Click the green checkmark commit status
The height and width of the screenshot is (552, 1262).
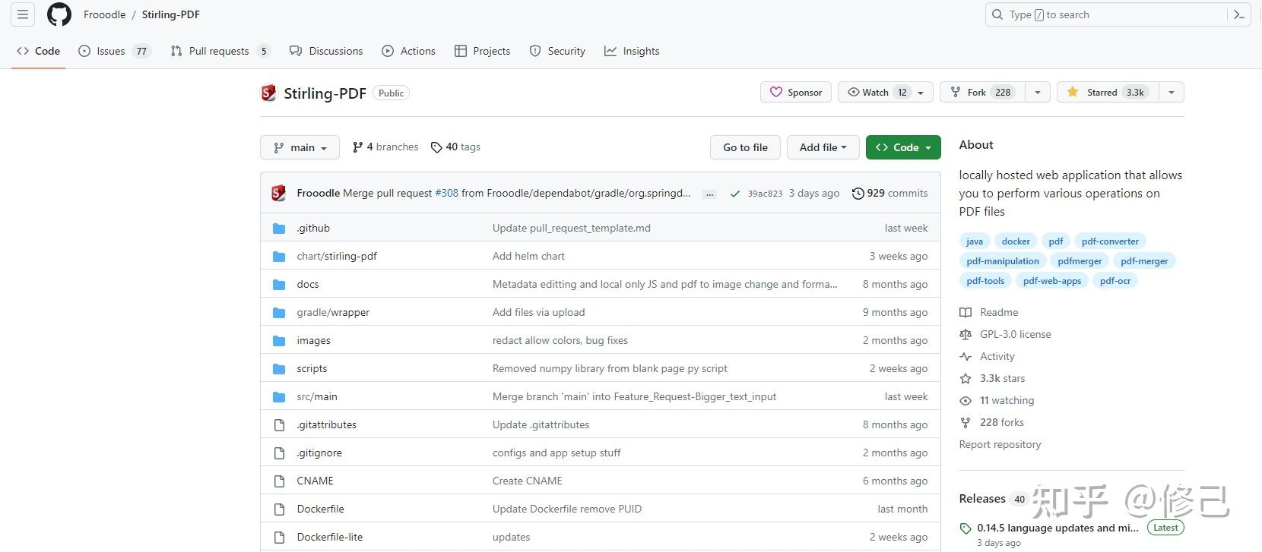pos(735,194)
